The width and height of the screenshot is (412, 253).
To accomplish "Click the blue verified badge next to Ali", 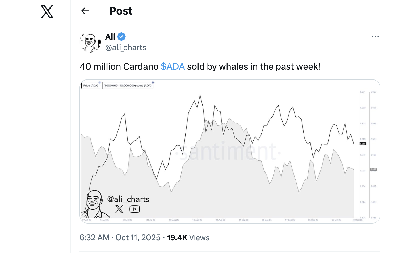I will pyautogui.click(x=121, y=37).
